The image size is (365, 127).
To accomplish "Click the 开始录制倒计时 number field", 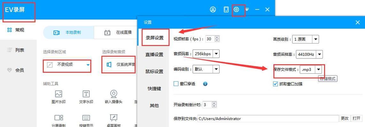I will coord(207,104).
